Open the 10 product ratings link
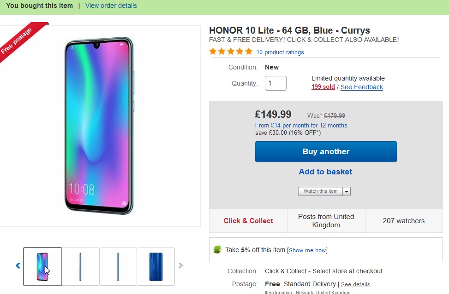The width and height of the screenshot is (449, 294). point(280,52)
